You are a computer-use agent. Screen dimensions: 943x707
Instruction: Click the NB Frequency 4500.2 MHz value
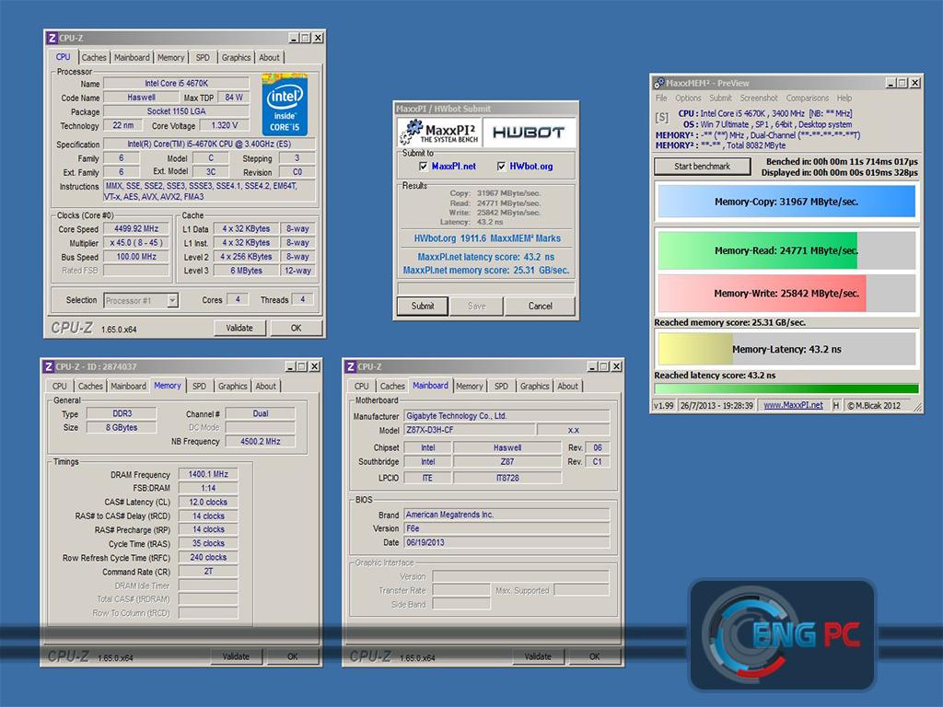point(261,441)
